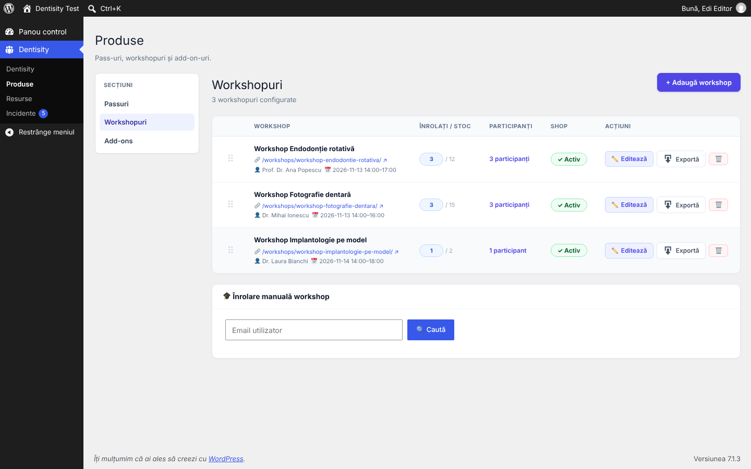The height and width of the screenshot is (469, 751).
Task: View 3 participanți for Fotografie dentară
Action: coord(509,205)
